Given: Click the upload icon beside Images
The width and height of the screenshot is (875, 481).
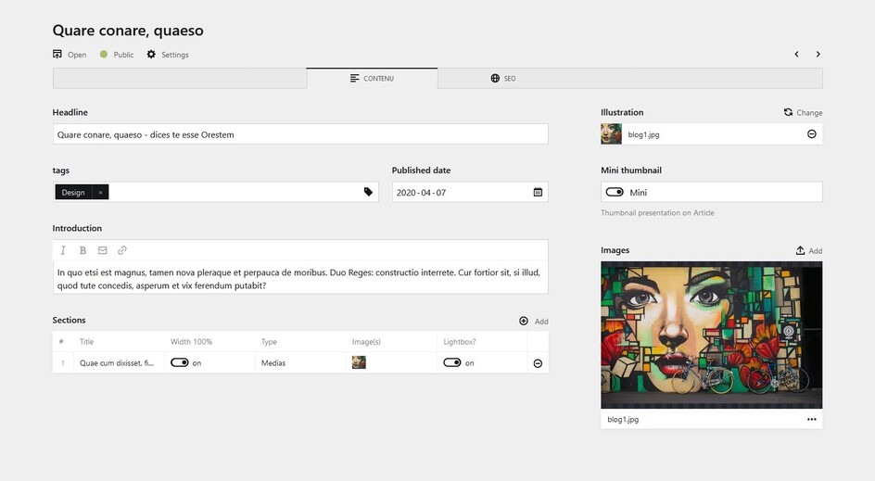Looking at the screenshot, I should coord(800,250).
